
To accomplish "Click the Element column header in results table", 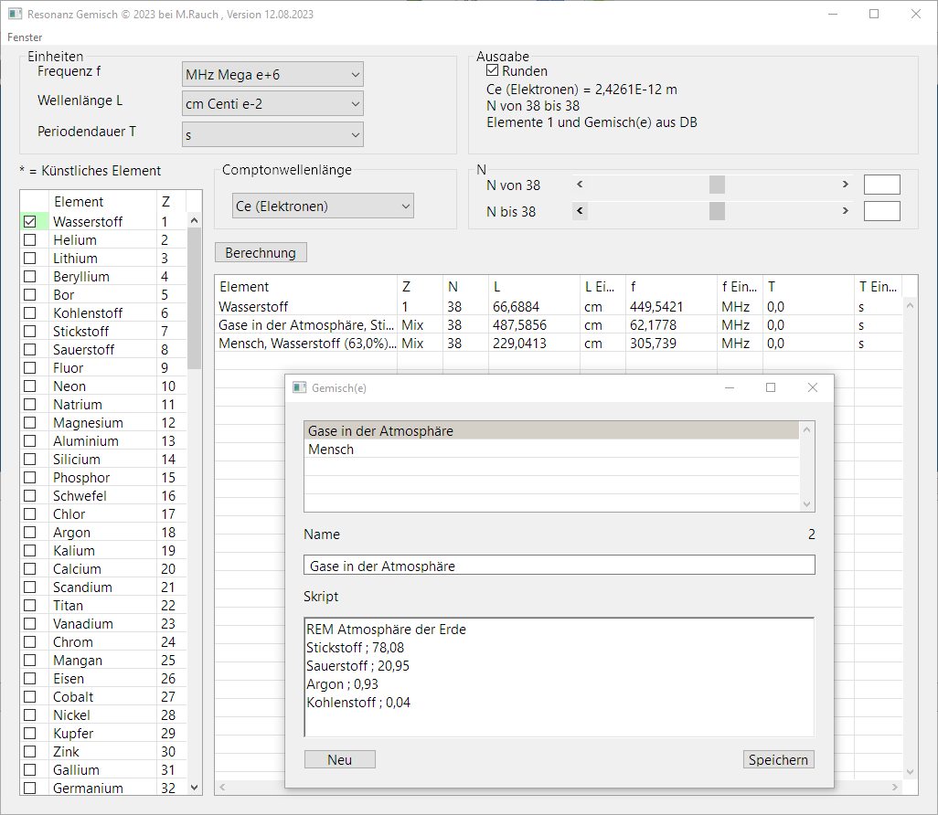I will click(305, 287).
